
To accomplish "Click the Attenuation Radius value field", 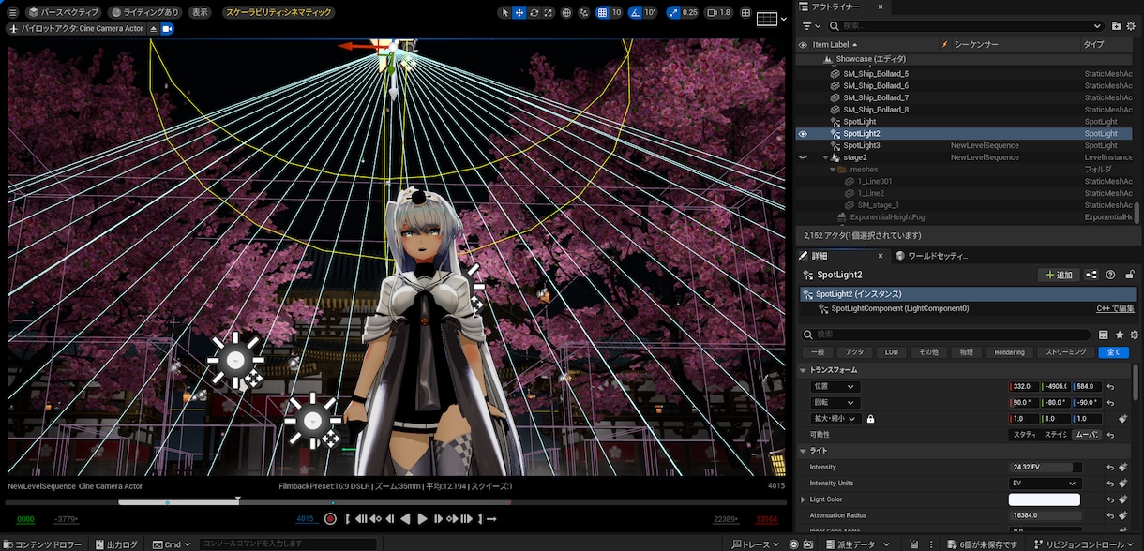I will click(x=1045, y=515).
